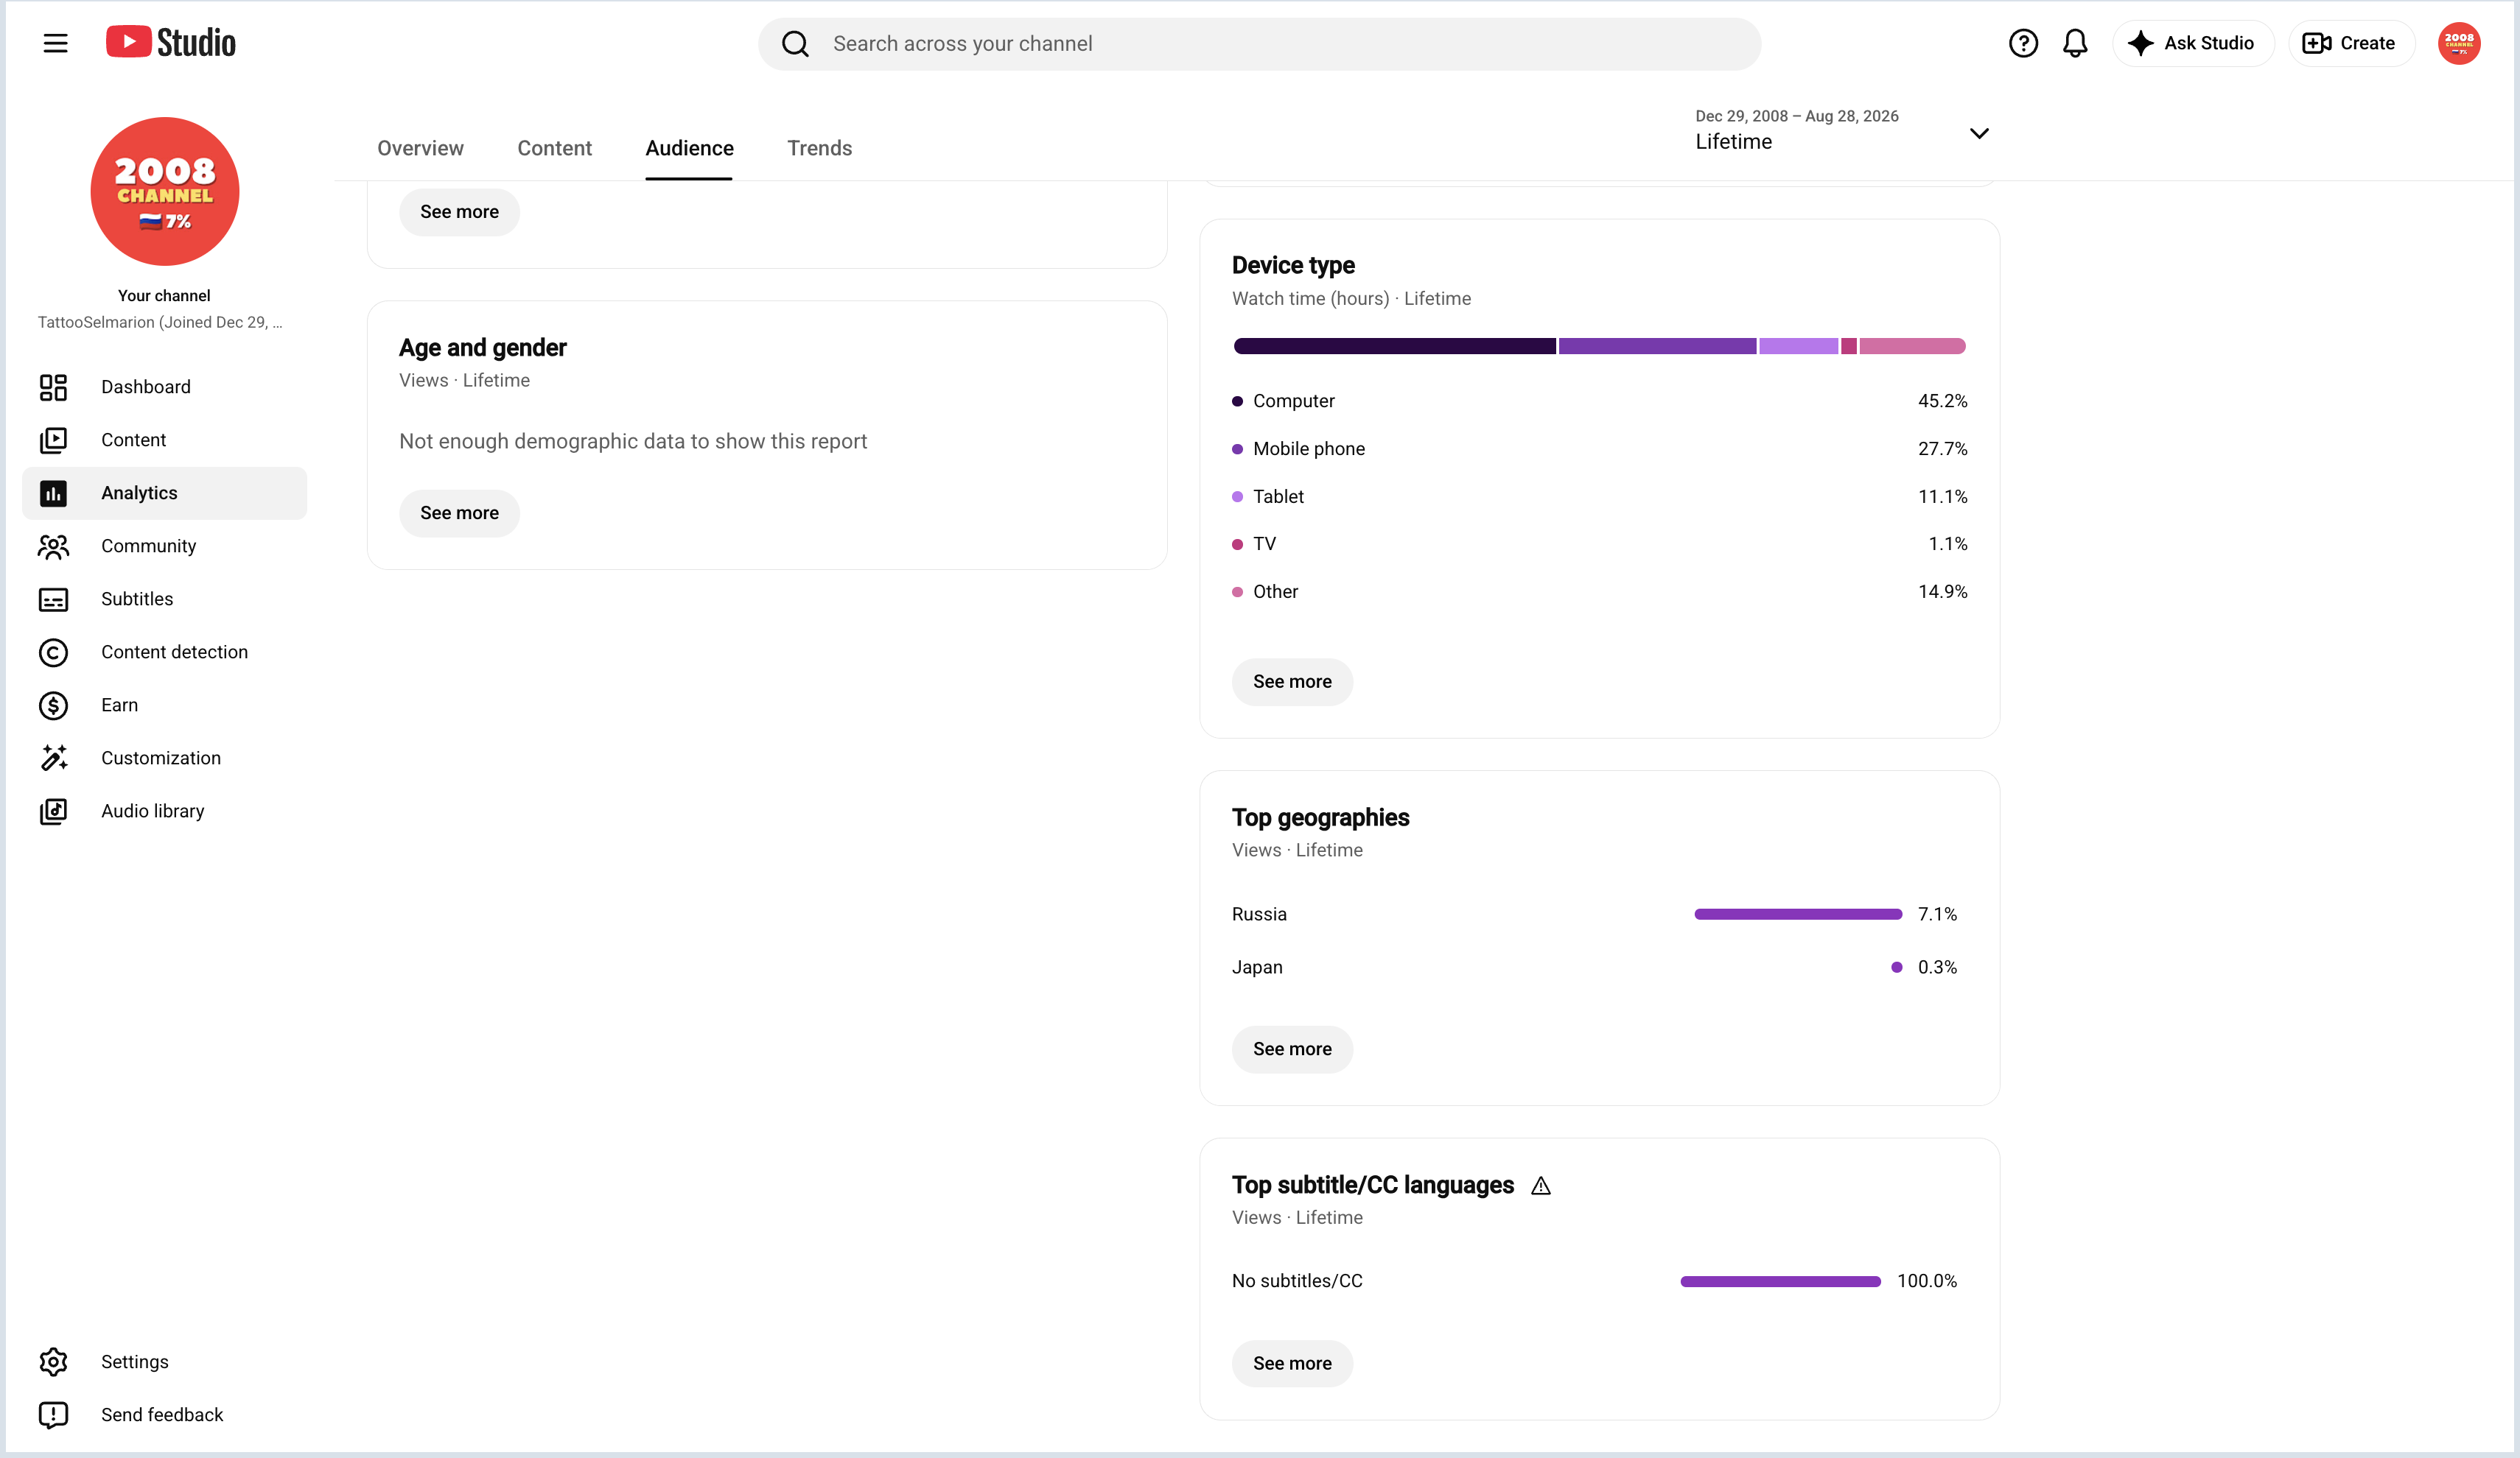Click the Ask Studio button

click(2192, 43)
